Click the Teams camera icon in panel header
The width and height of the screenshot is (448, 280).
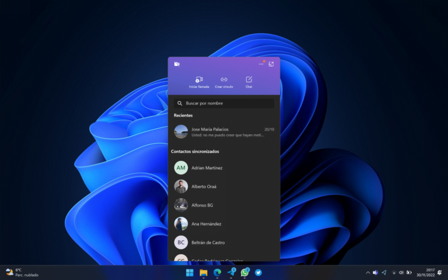[x=177, y=64]
